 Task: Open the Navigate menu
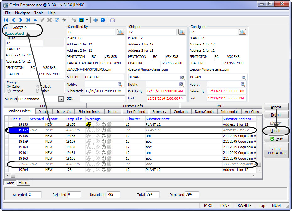click(22, 13)
